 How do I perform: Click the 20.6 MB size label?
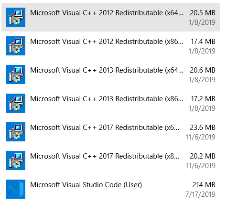click(203, 70)
